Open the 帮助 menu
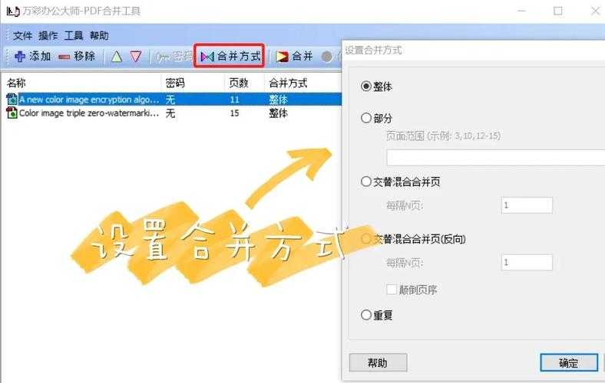This screenshot has width=605, height=383. coord(99,36)
